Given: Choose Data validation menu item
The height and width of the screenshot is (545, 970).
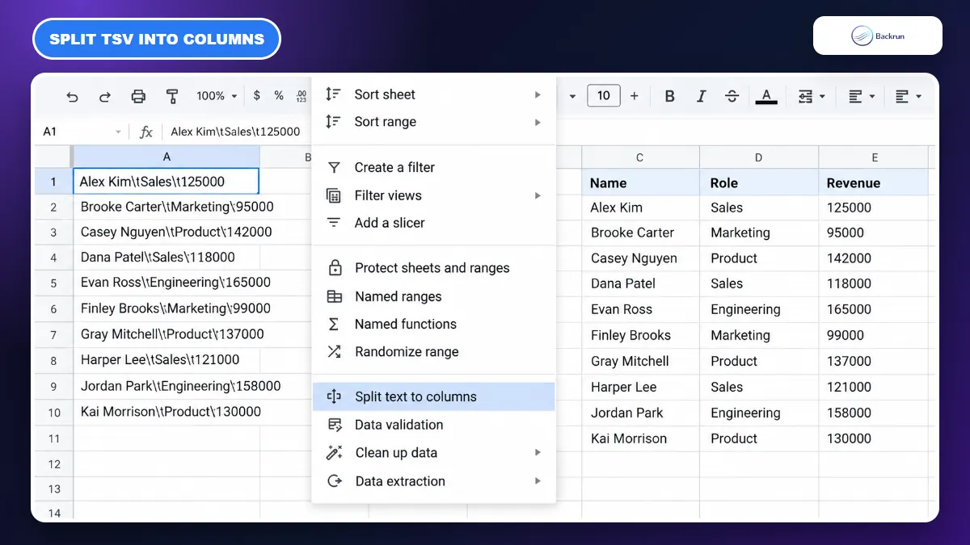Looking at the screenshot, I should [x=433, y=425].
